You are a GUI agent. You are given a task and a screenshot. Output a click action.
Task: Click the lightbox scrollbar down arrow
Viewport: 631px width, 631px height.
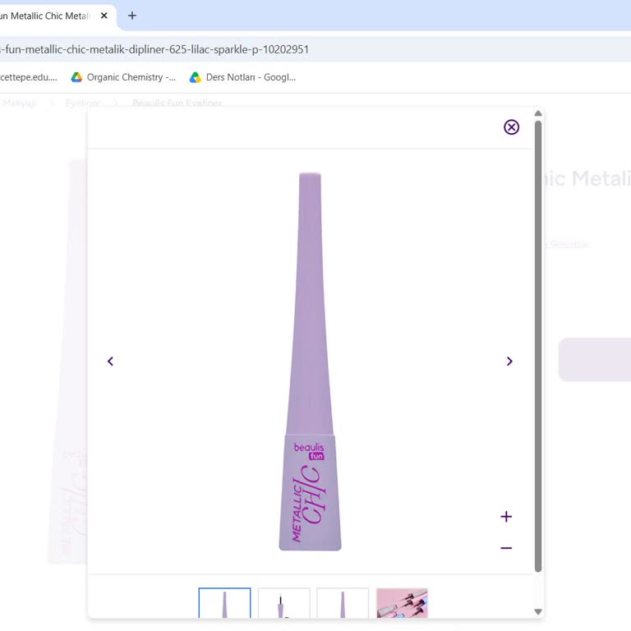tap(538, 611)
